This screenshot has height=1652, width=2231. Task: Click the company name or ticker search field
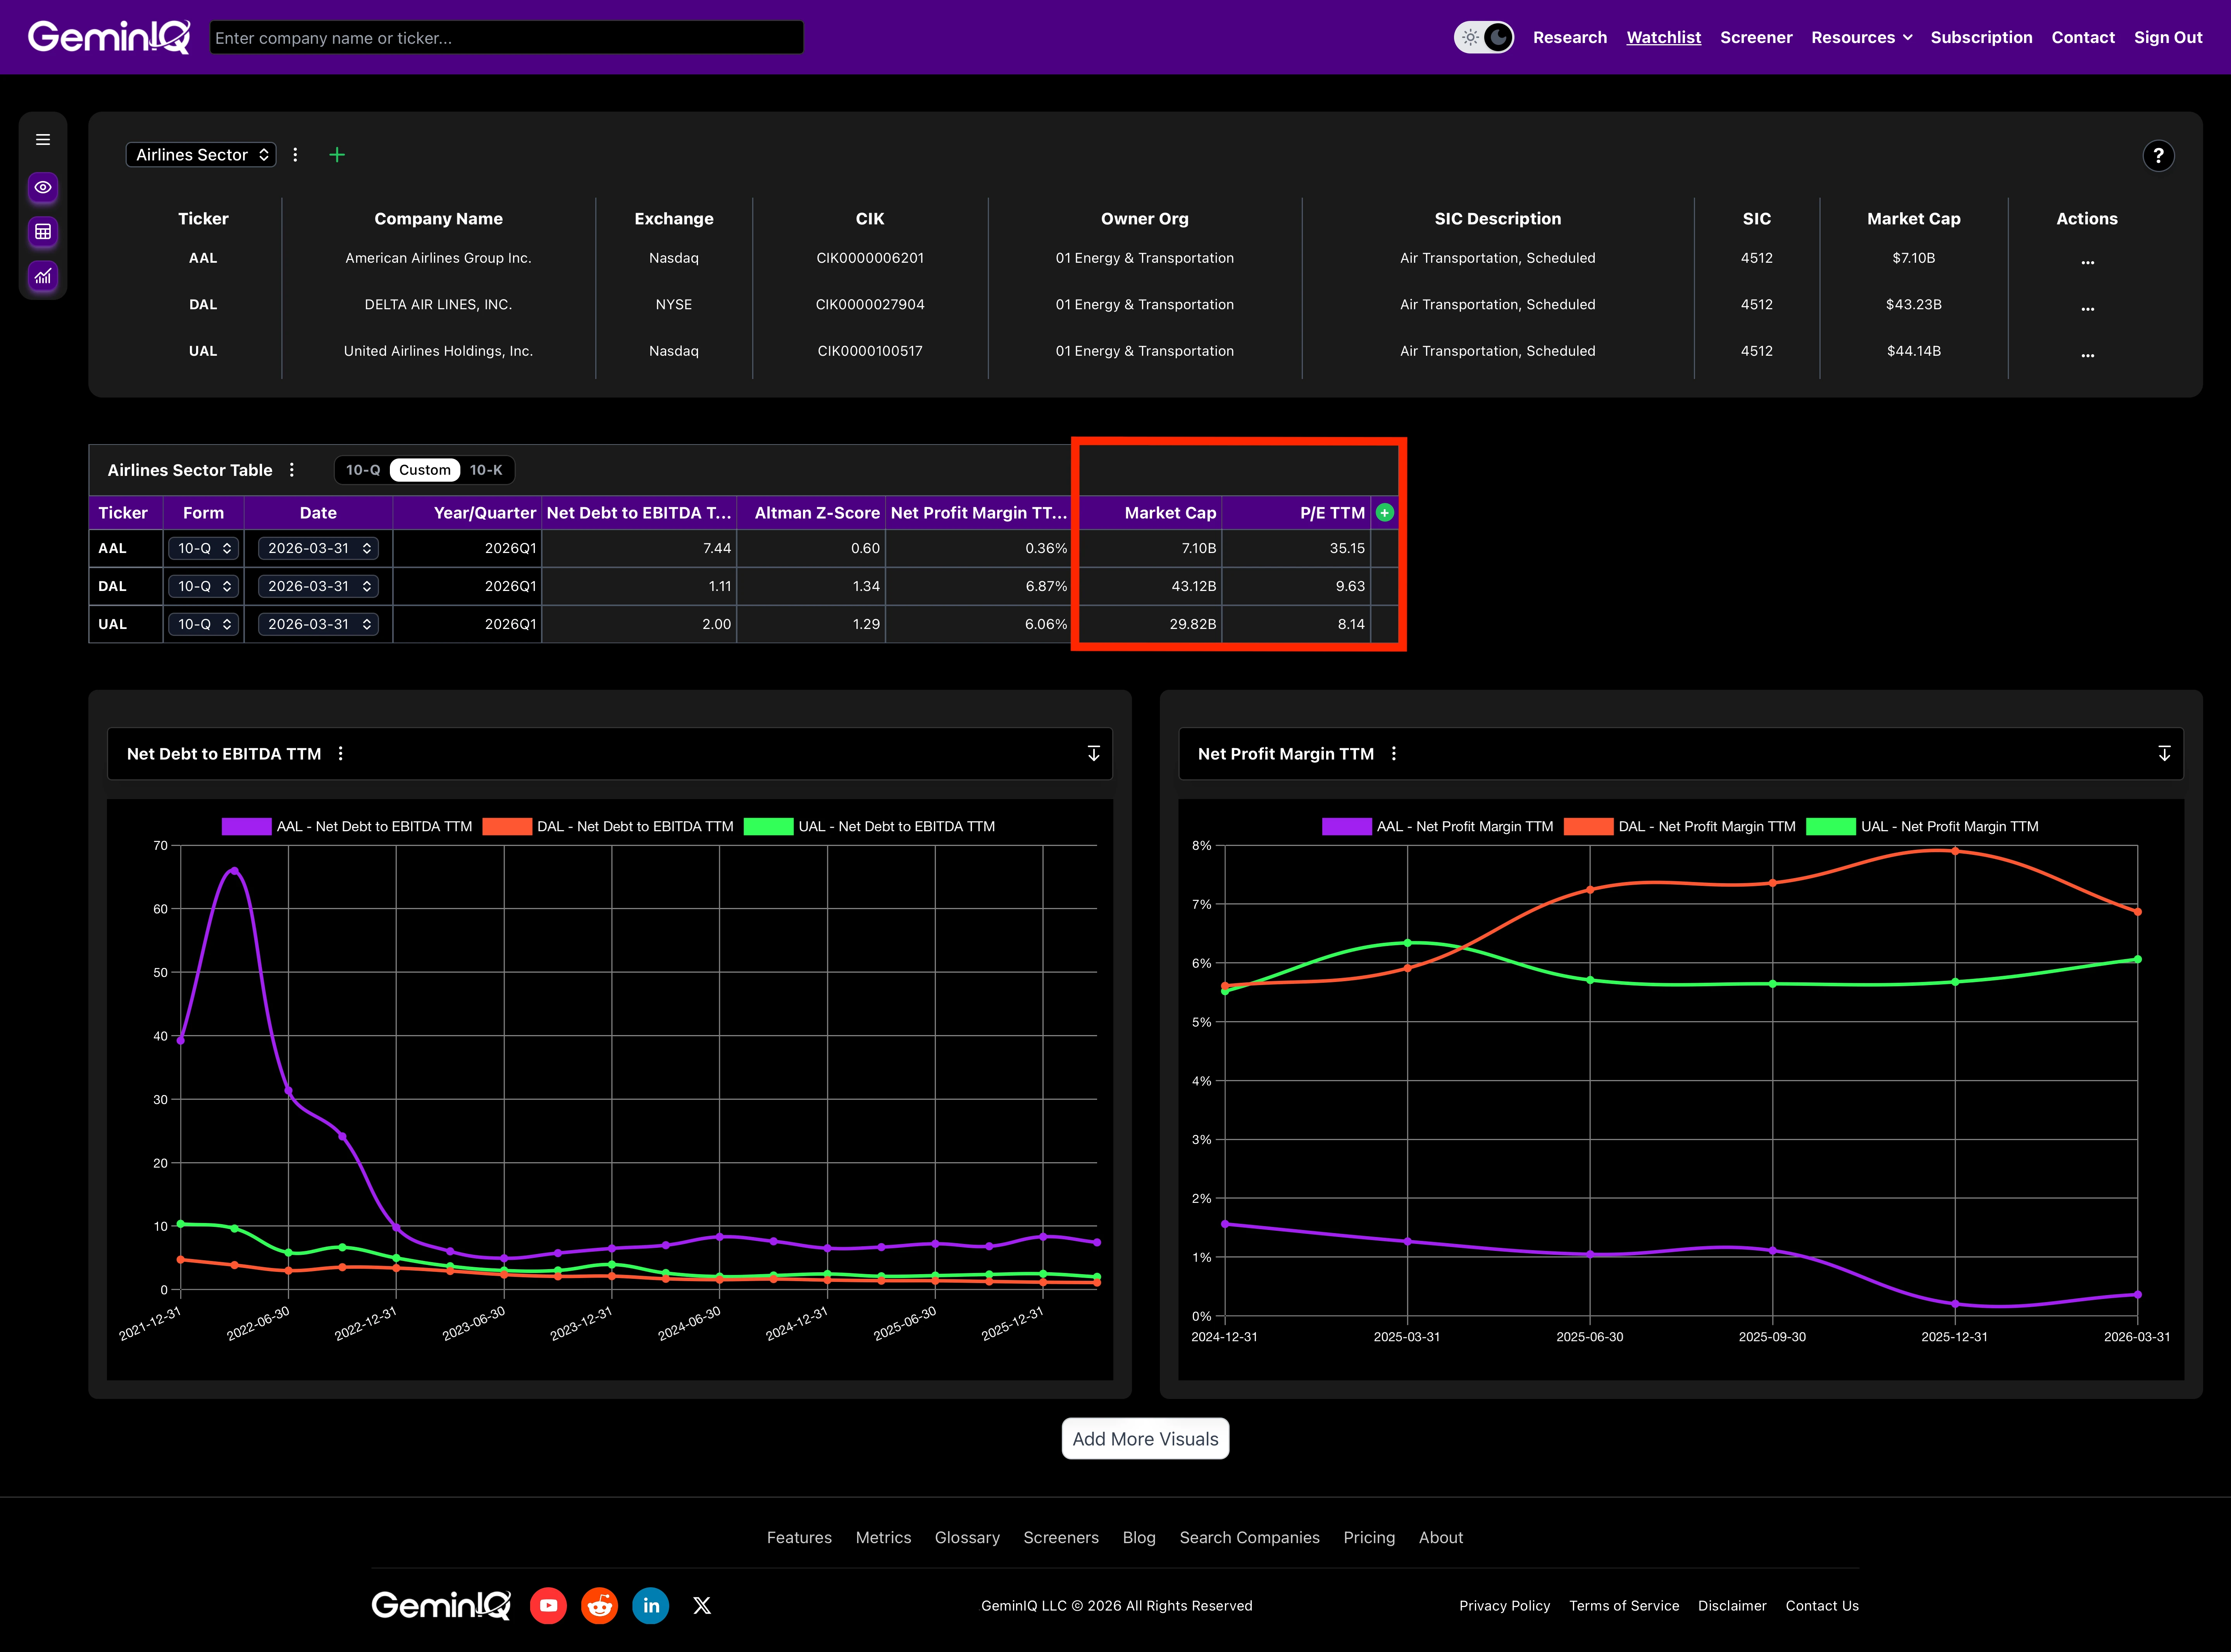[x=506, y=38]
